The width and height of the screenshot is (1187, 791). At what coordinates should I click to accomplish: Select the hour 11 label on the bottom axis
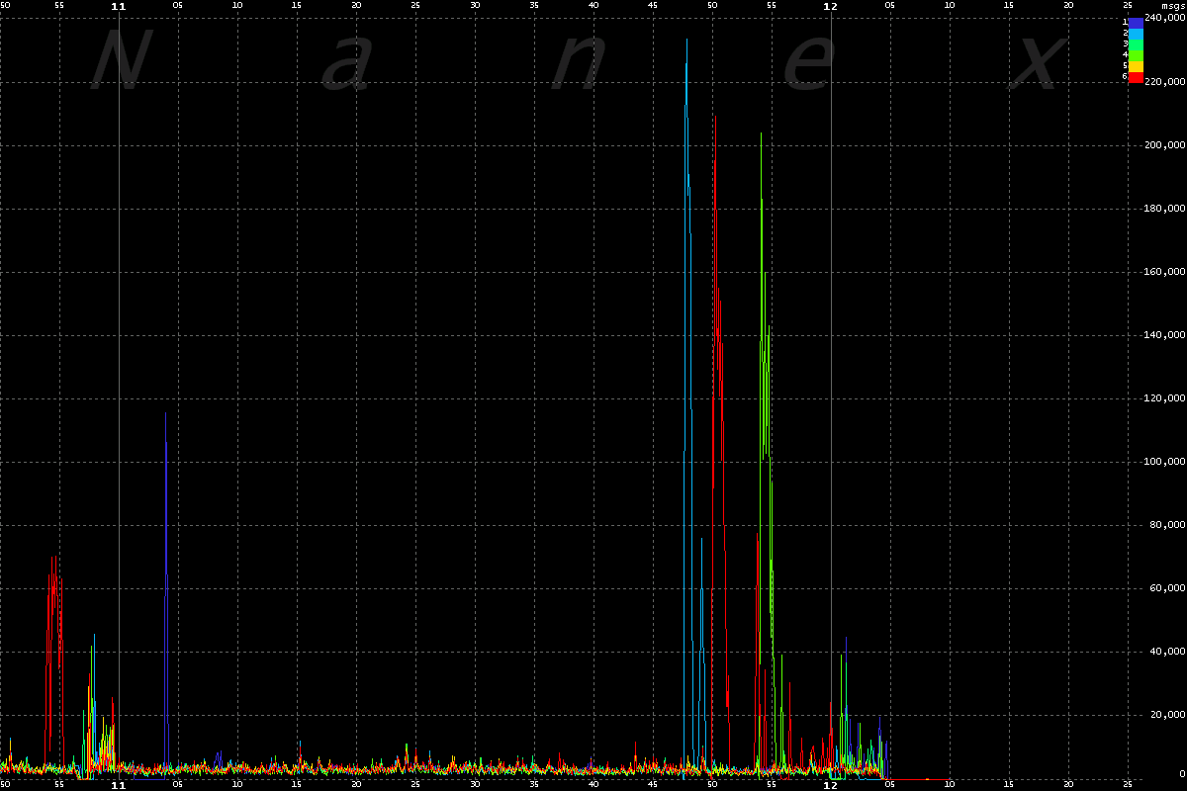119,785
